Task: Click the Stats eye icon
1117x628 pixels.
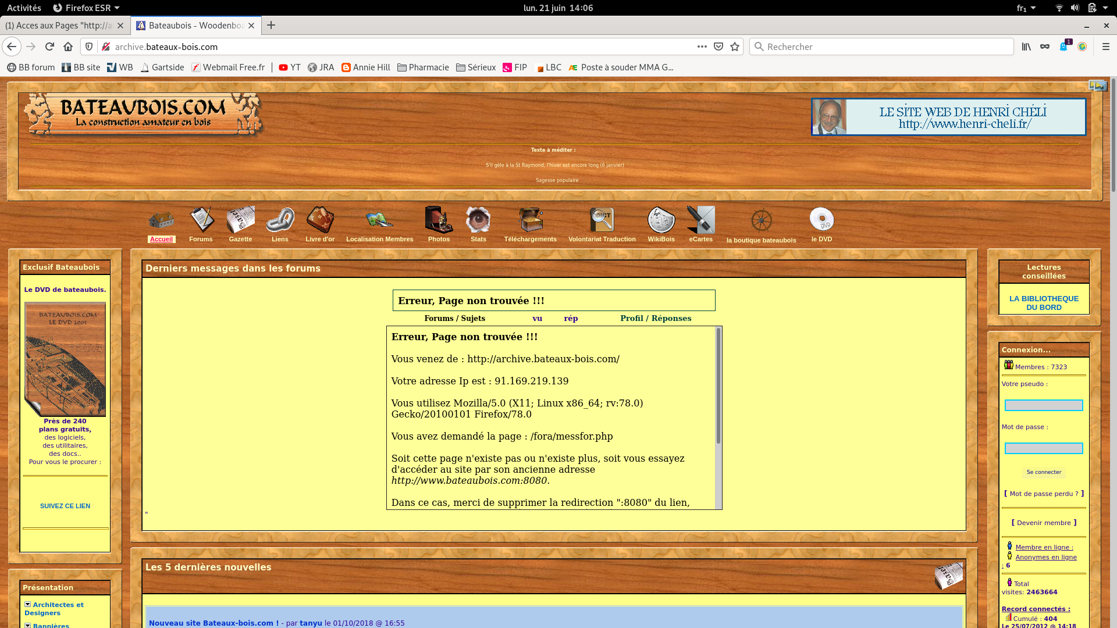Action: [478, 220]
